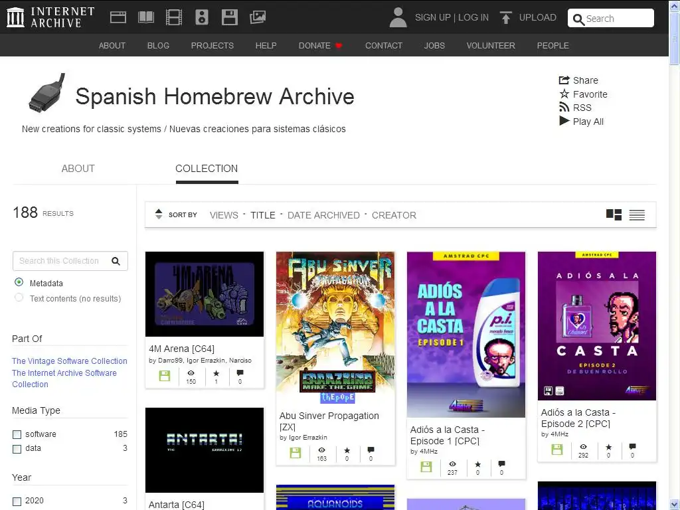Click the LOG IN link
The width and height of the screenshot is (680, 510).
click(x=473, y=17)
